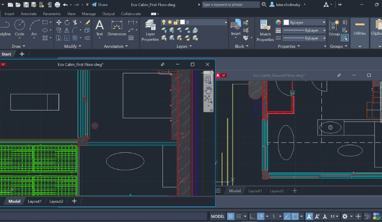Add a new layout in First Floor window
The width and height of the screenshot is (382, 222).
[x=74, y=201]
